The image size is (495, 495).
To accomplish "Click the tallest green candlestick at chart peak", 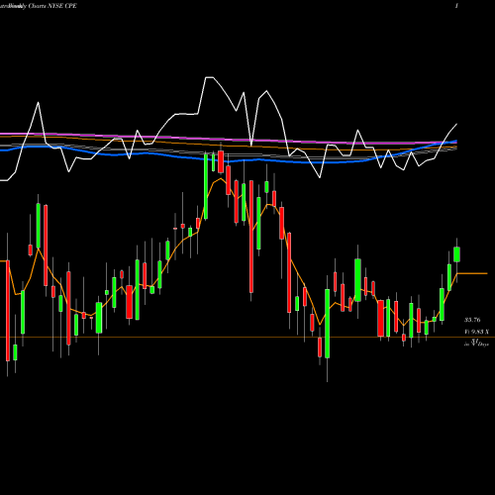I will pyautogui.click(x=206, y=186).
